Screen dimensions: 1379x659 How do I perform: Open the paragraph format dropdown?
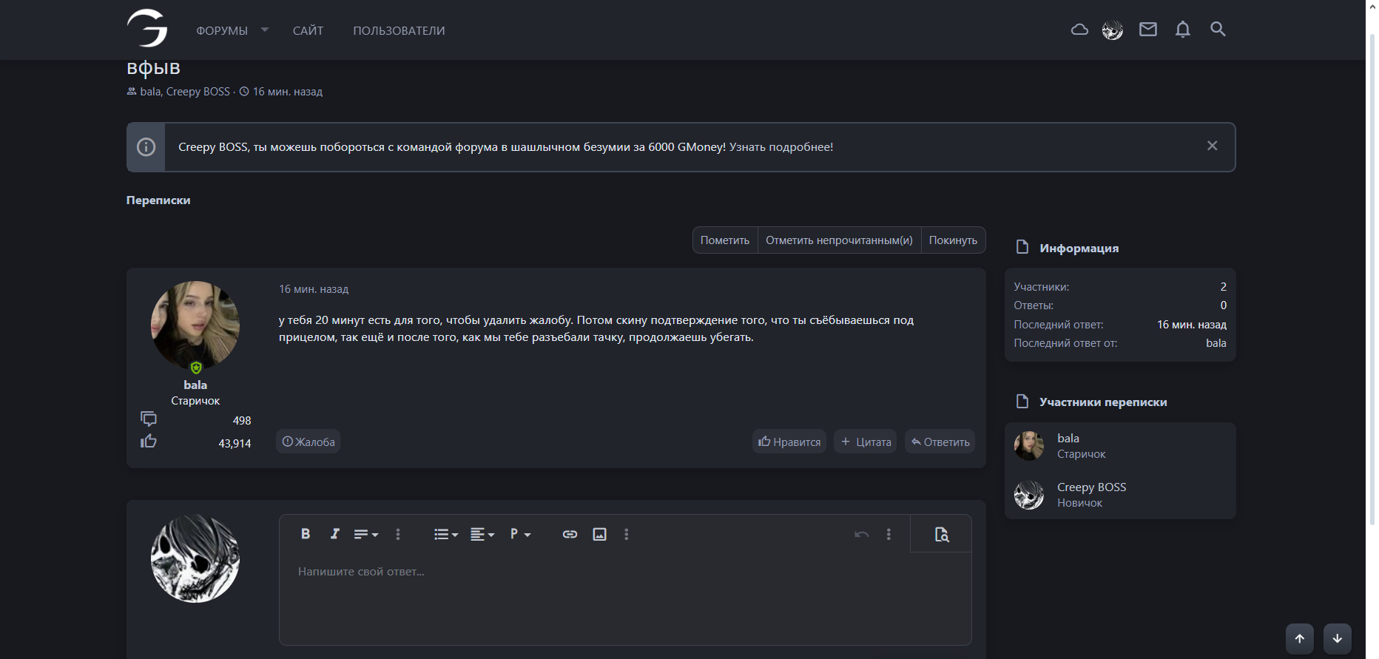click(520, 534)
